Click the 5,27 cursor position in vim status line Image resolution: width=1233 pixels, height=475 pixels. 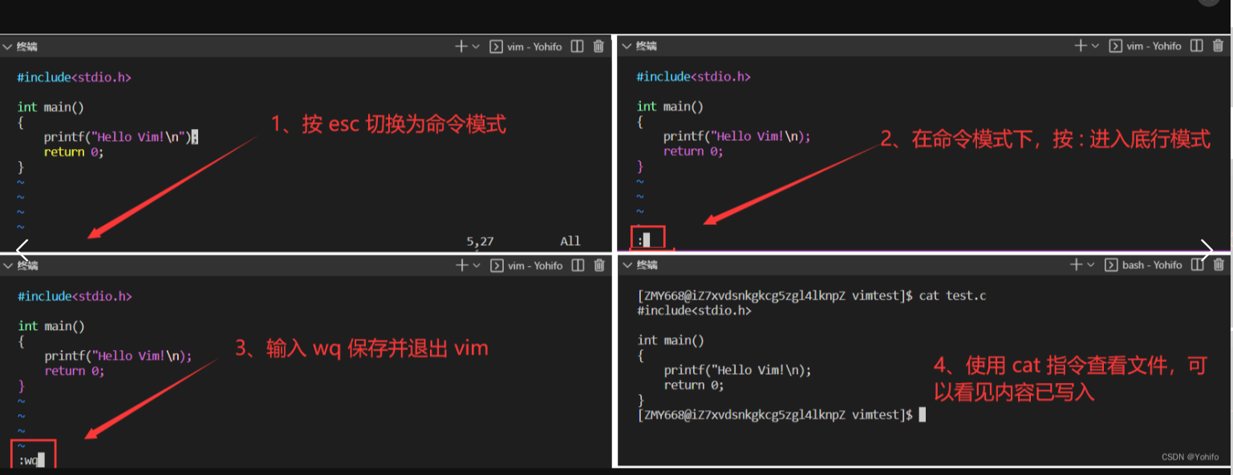[x=481, y=241]
